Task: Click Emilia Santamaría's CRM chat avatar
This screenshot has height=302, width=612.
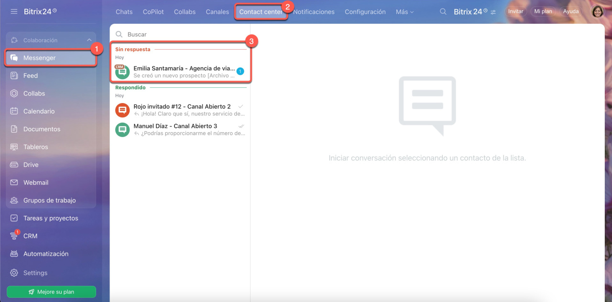Action: 122,72
